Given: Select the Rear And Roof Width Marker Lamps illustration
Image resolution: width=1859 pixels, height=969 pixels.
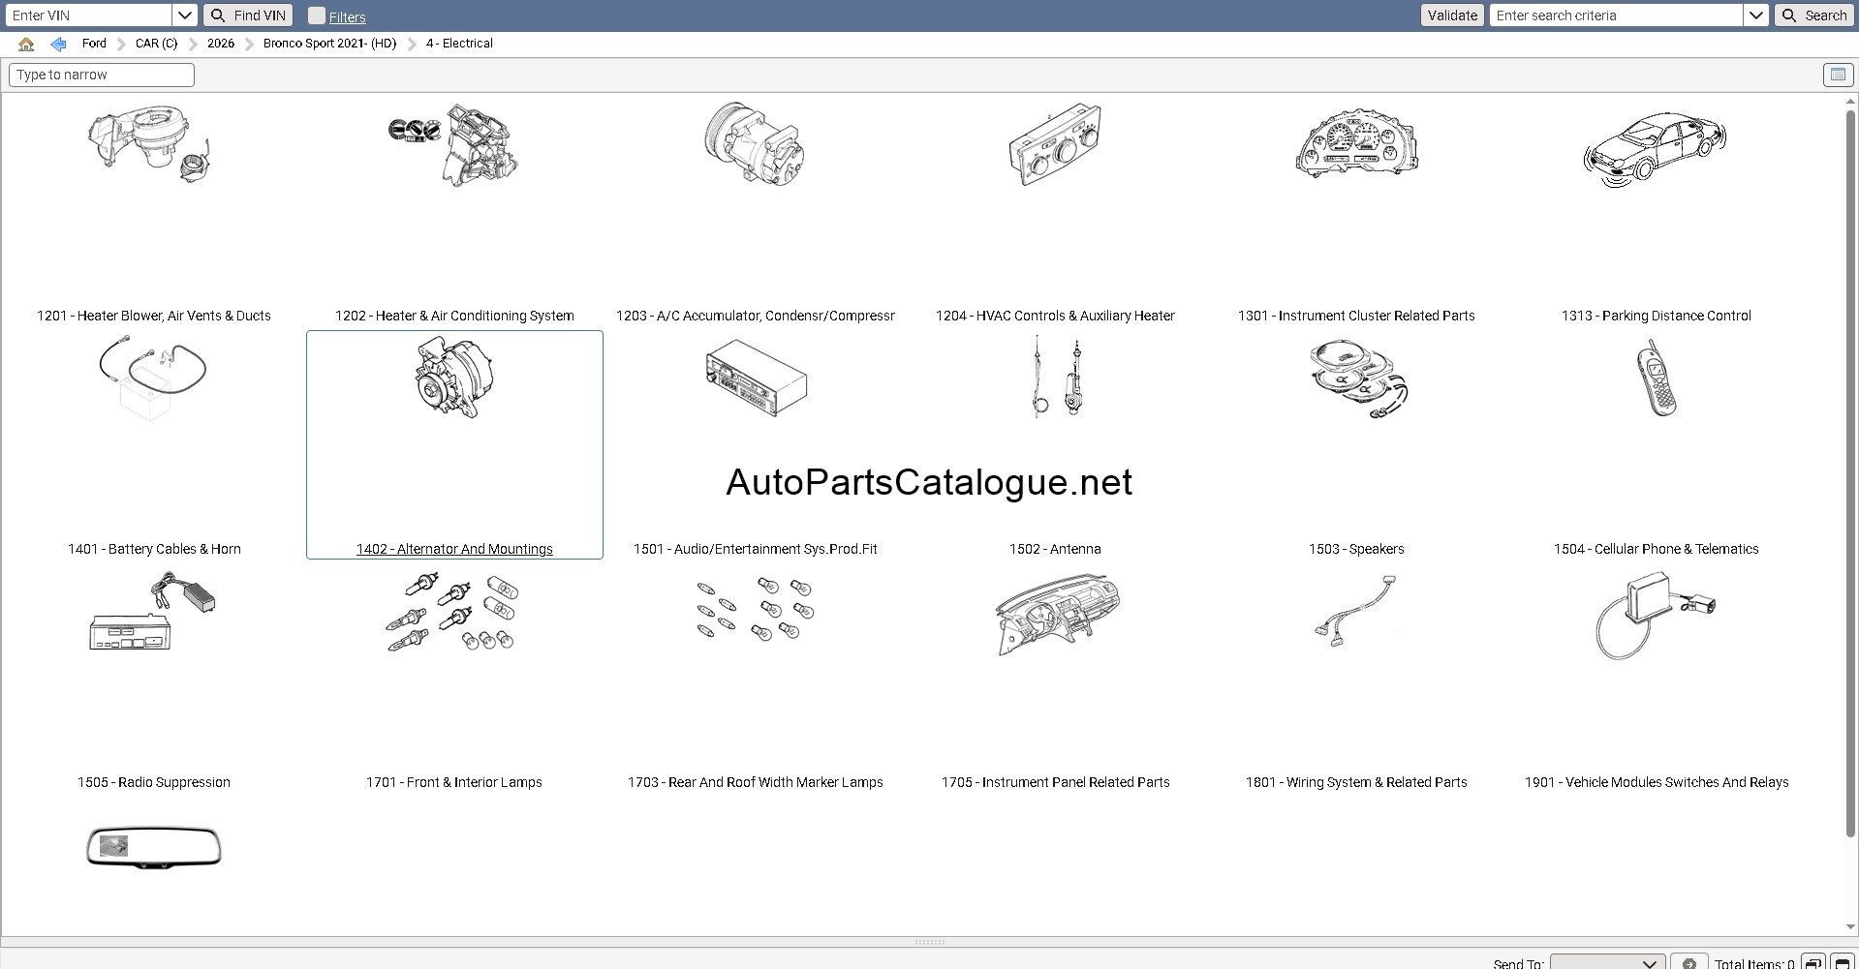Looking at the screenshot, I should tap(756, 610).
